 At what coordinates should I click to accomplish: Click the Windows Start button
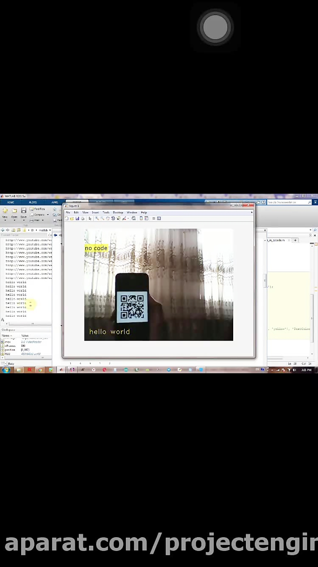tap(6, 370)
